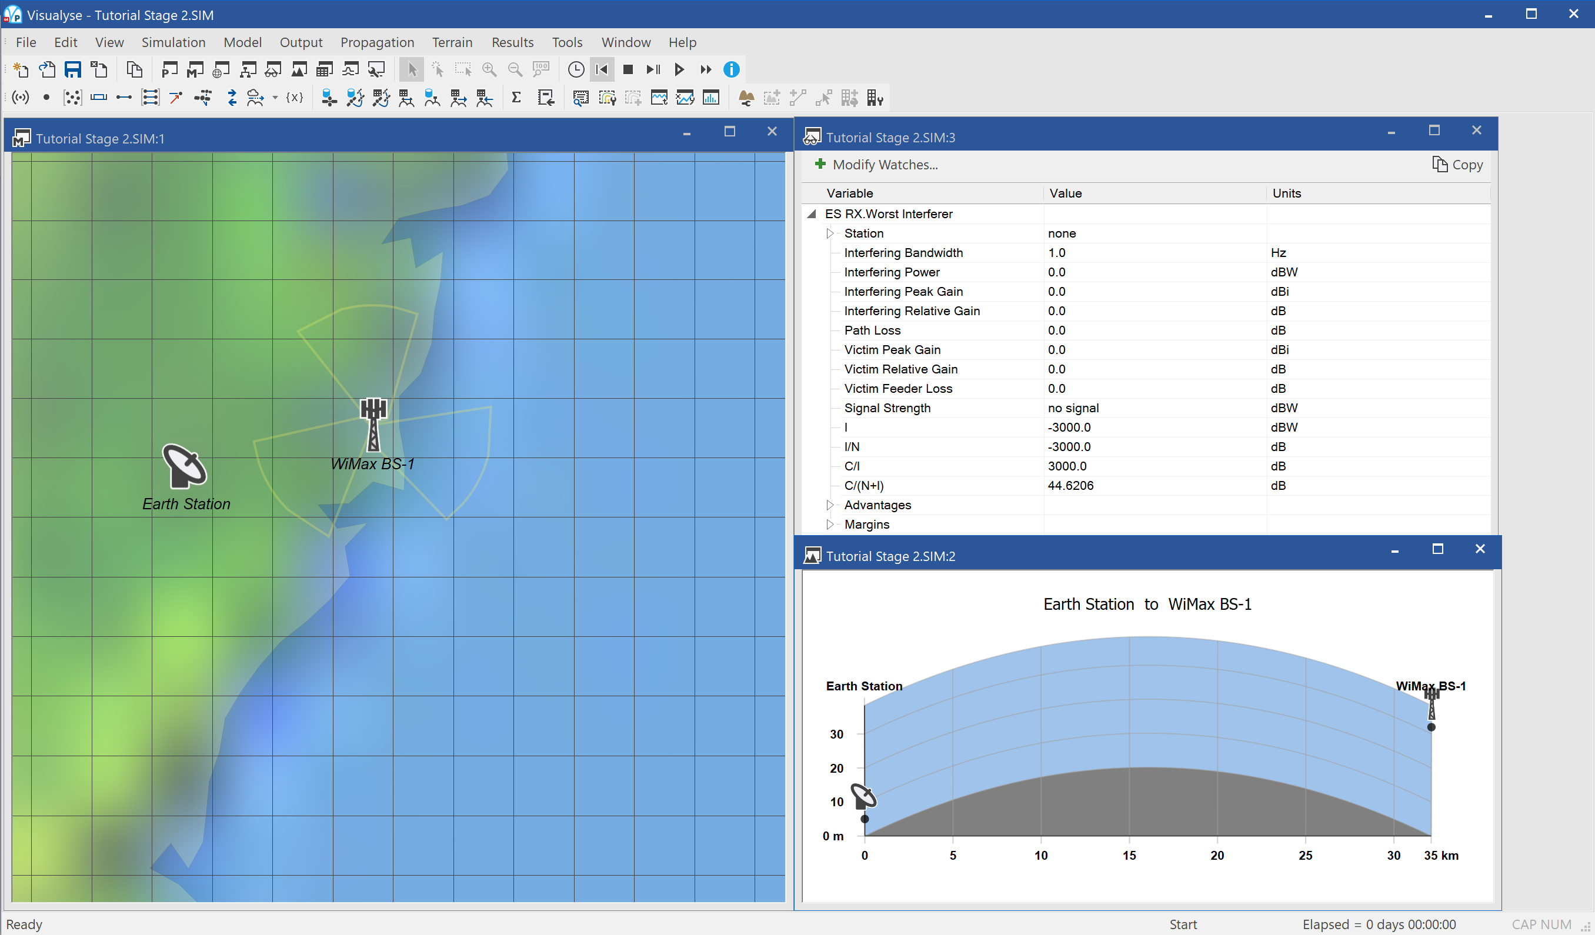
Task: Click the Stations dot icon
Action: (x=46, y=98)
